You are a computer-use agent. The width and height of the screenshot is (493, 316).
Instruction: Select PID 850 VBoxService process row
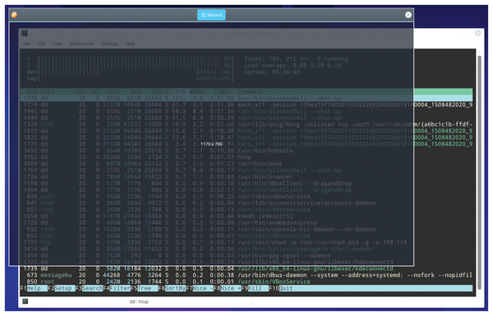click(246, 282)
